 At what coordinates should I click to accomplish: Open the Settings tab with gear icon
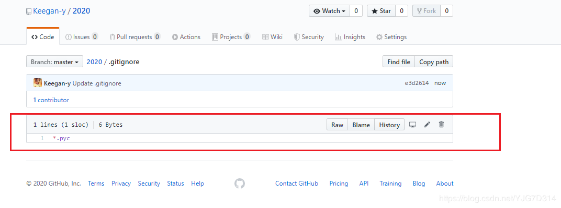[391, 36]
